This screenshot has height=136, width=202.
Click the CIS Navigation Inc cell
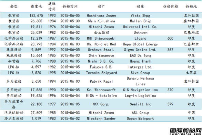140,90
